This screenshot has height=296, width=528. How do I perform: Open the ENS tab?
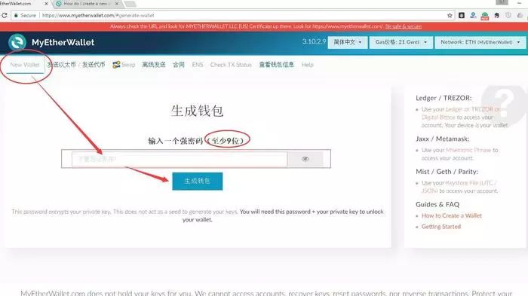click(198, 65)
